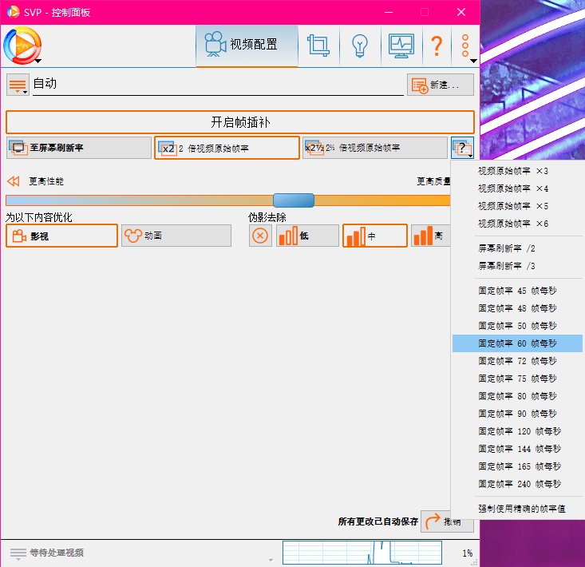Click the 自动 profile name field
Screen dimensions: 585x567
point(215,84)
